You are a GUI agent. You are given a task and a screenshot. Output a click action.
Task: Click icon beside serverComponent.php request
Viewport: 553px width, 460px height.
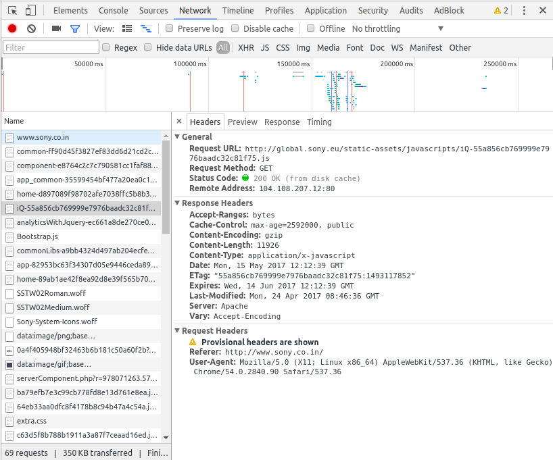[9, 378]
